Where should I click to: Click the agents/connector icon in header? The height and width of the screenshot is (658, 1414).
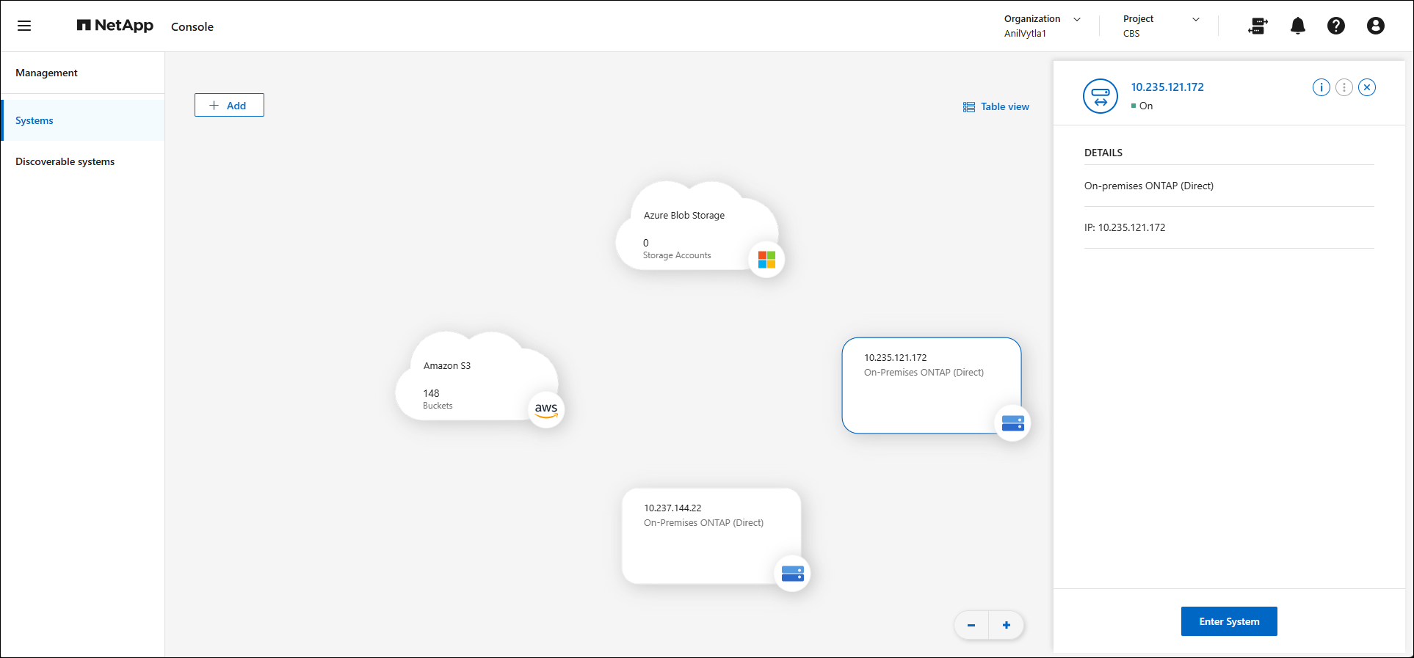(1258, 26)
